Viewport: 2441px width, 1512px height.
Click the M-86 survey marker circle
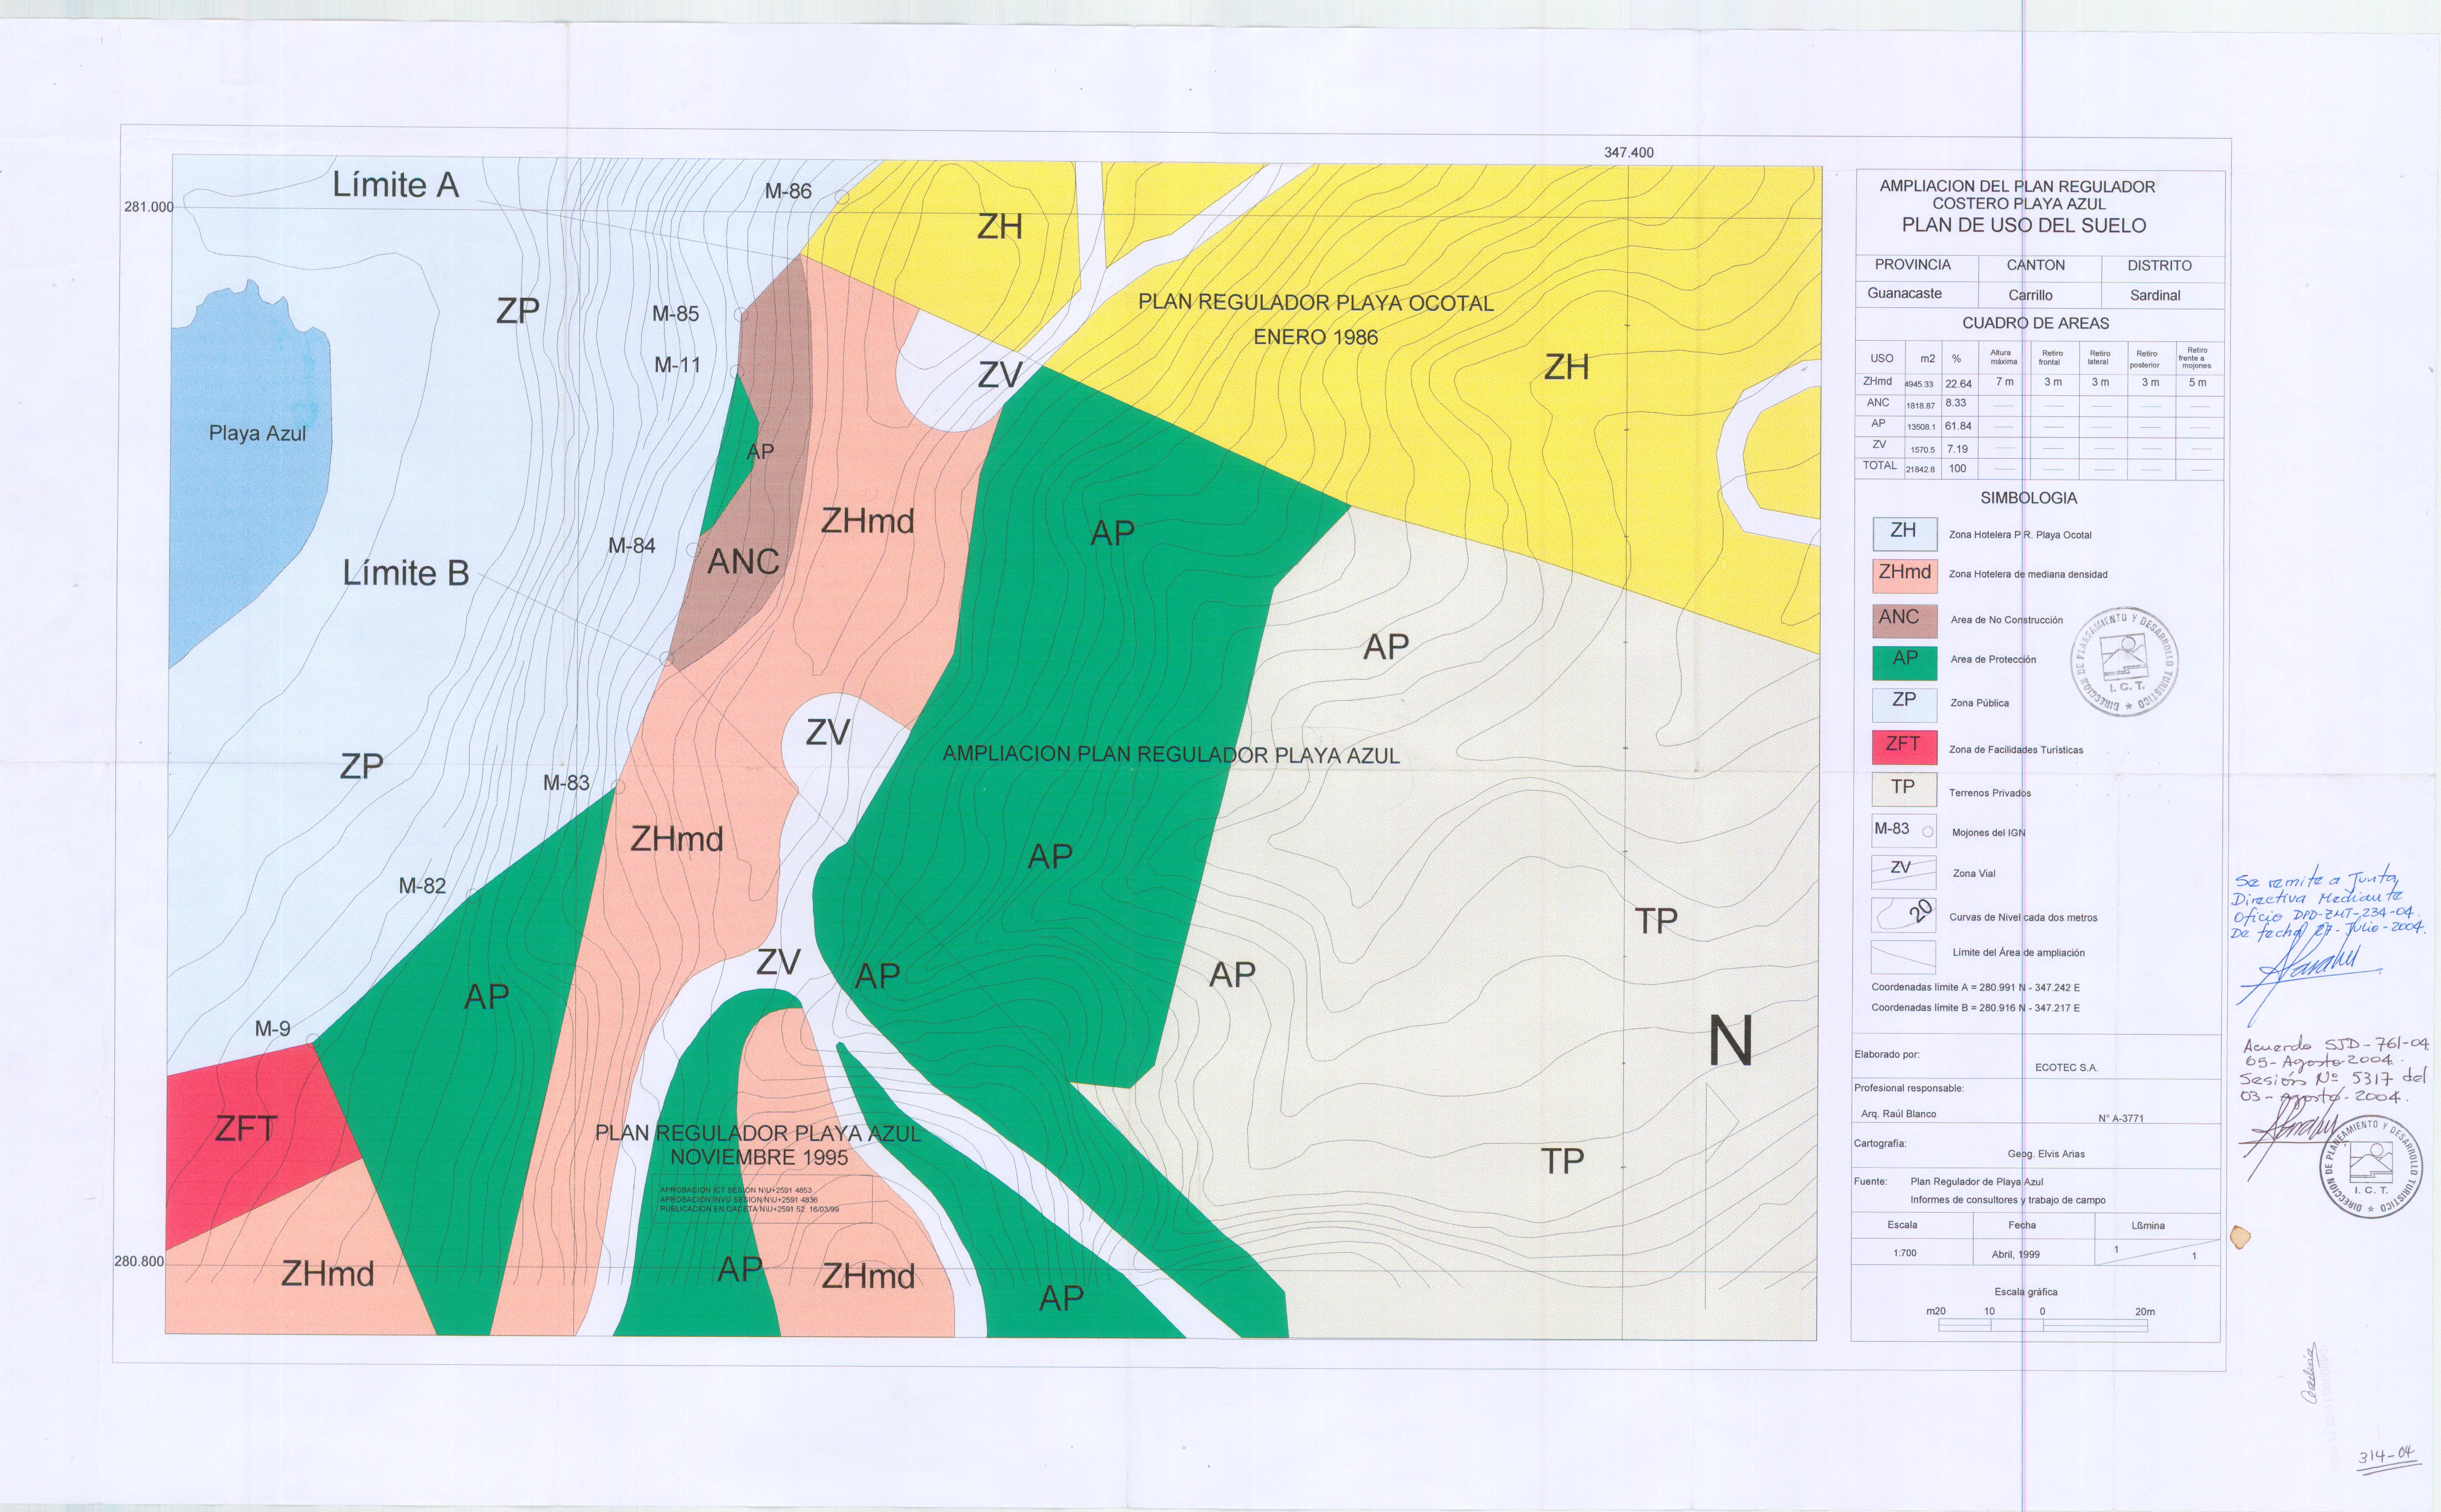pos(843,198)
